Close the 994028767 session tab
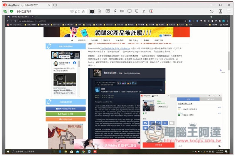The height and width of the screenshot is (156, 235). [49, 5]
